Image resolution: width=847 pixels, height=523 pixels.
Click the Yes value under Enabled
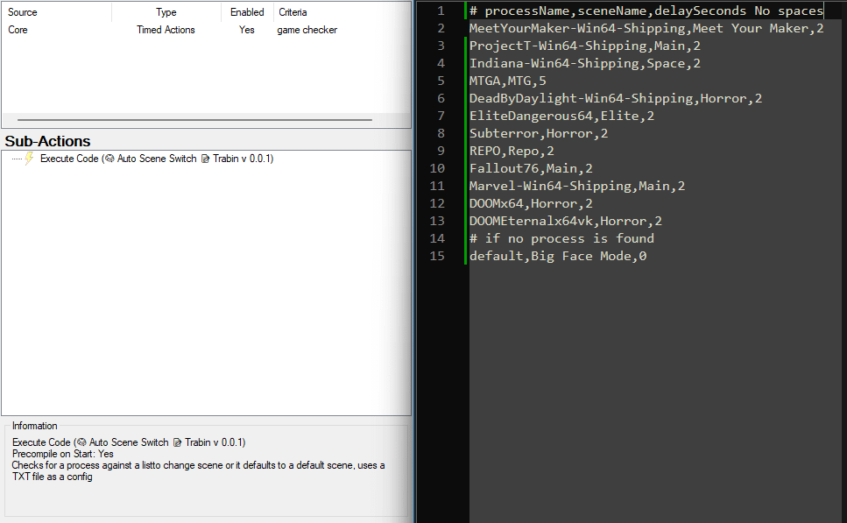click(247, 30)
